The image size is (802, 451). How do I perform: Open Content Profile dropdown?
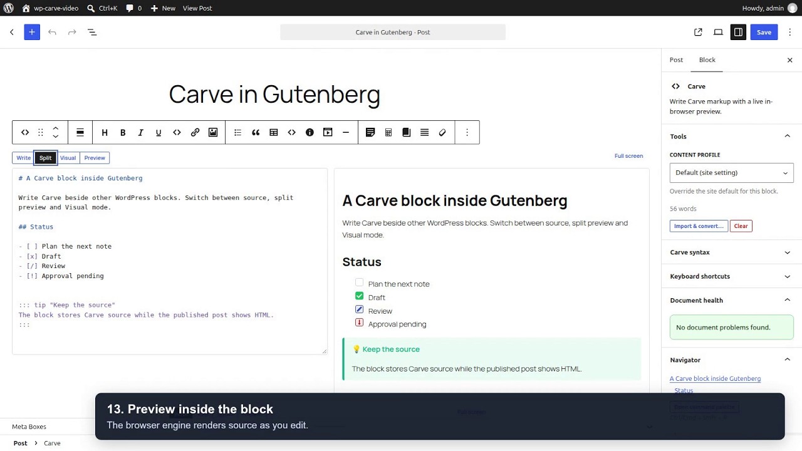[731, 173]
